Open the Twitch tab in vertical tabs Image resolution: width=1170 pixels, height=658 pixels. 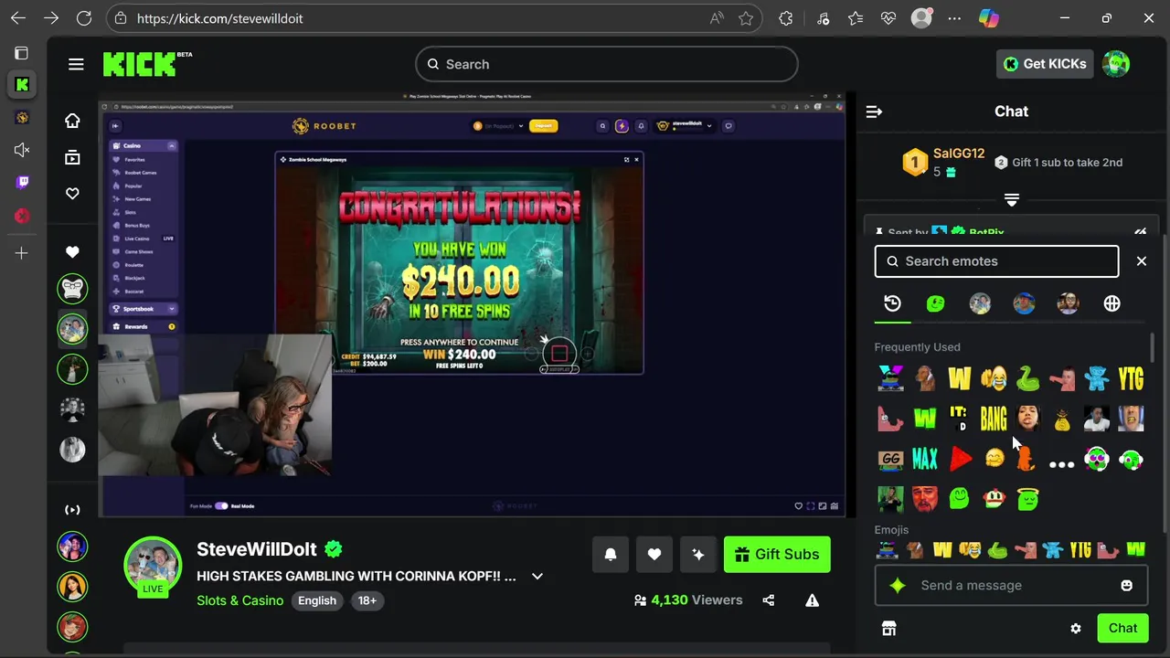[x=22, y=183]
